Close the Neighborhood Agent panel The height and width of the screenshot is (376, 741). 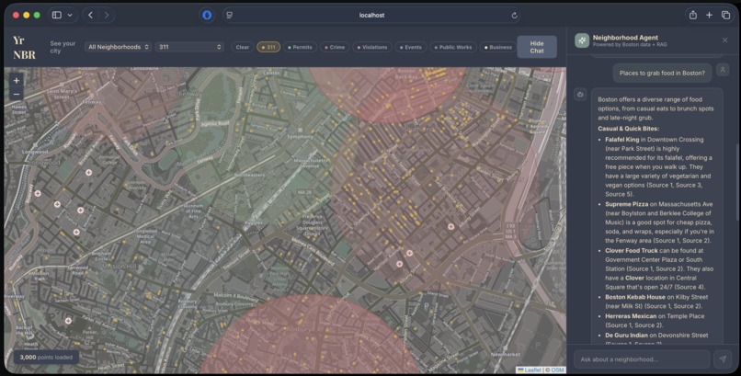pyautogui.click(x=725, y=40)
